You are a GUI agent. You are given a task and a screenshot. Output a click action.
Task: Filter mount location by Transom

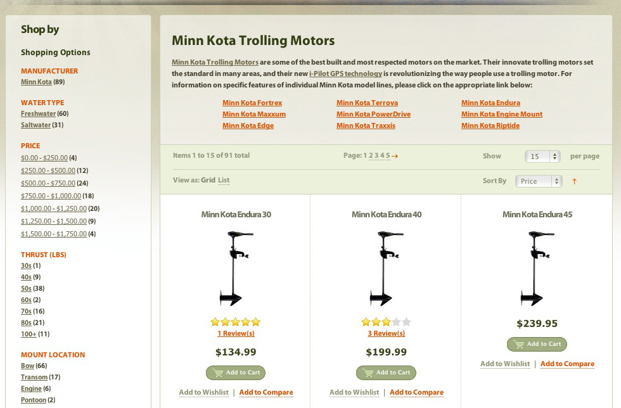point(34,377)
